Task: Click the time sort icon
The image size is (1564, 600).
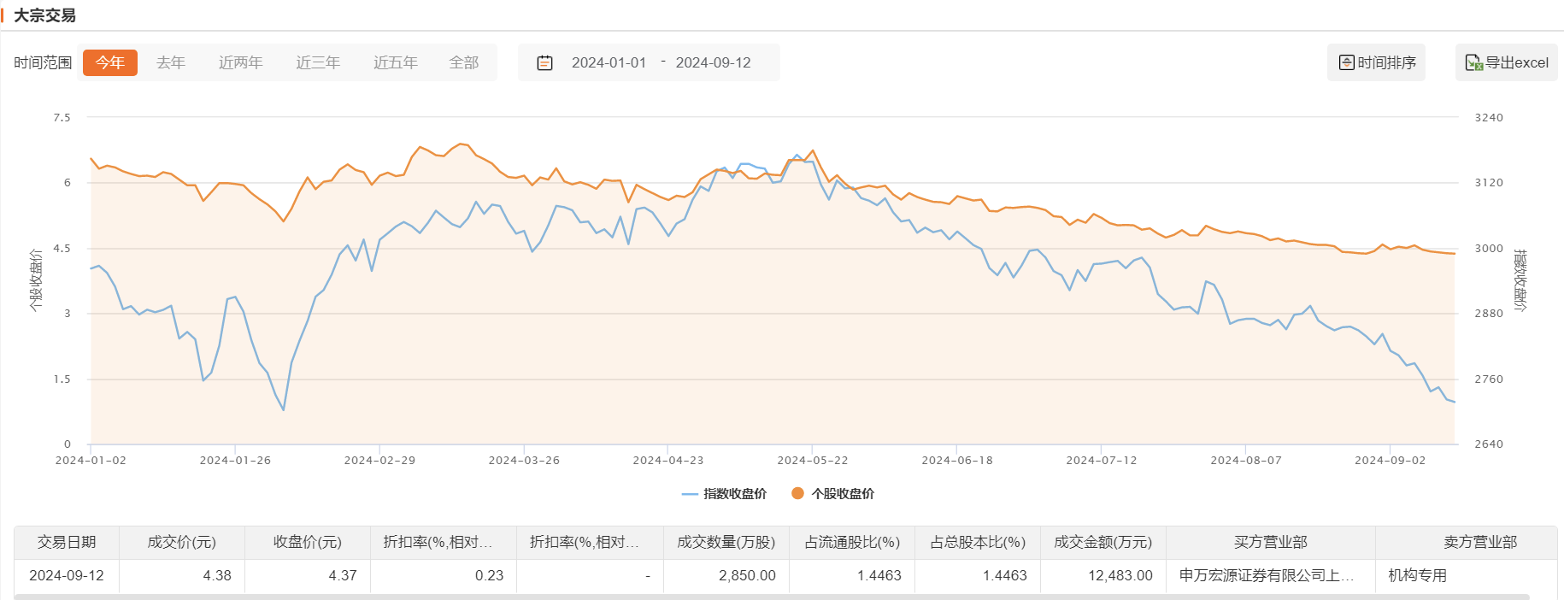Action: [x=1346, y=62]
